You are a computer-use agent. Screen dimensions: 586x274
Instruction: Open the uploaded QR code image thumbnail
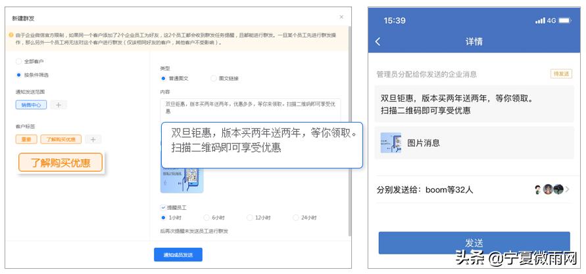182,180
